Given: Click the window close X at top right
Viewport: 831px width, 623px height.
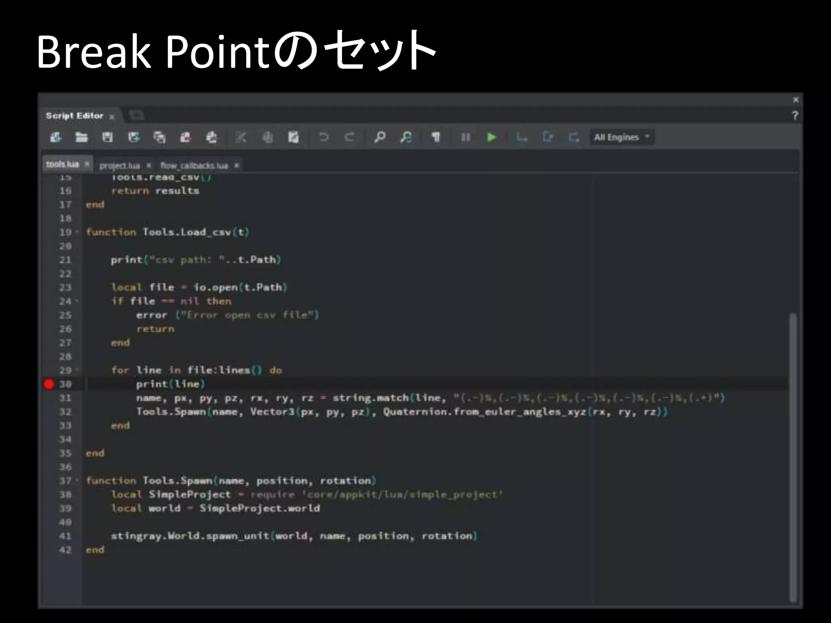Looking at the screenshot, I should point(796,100).
